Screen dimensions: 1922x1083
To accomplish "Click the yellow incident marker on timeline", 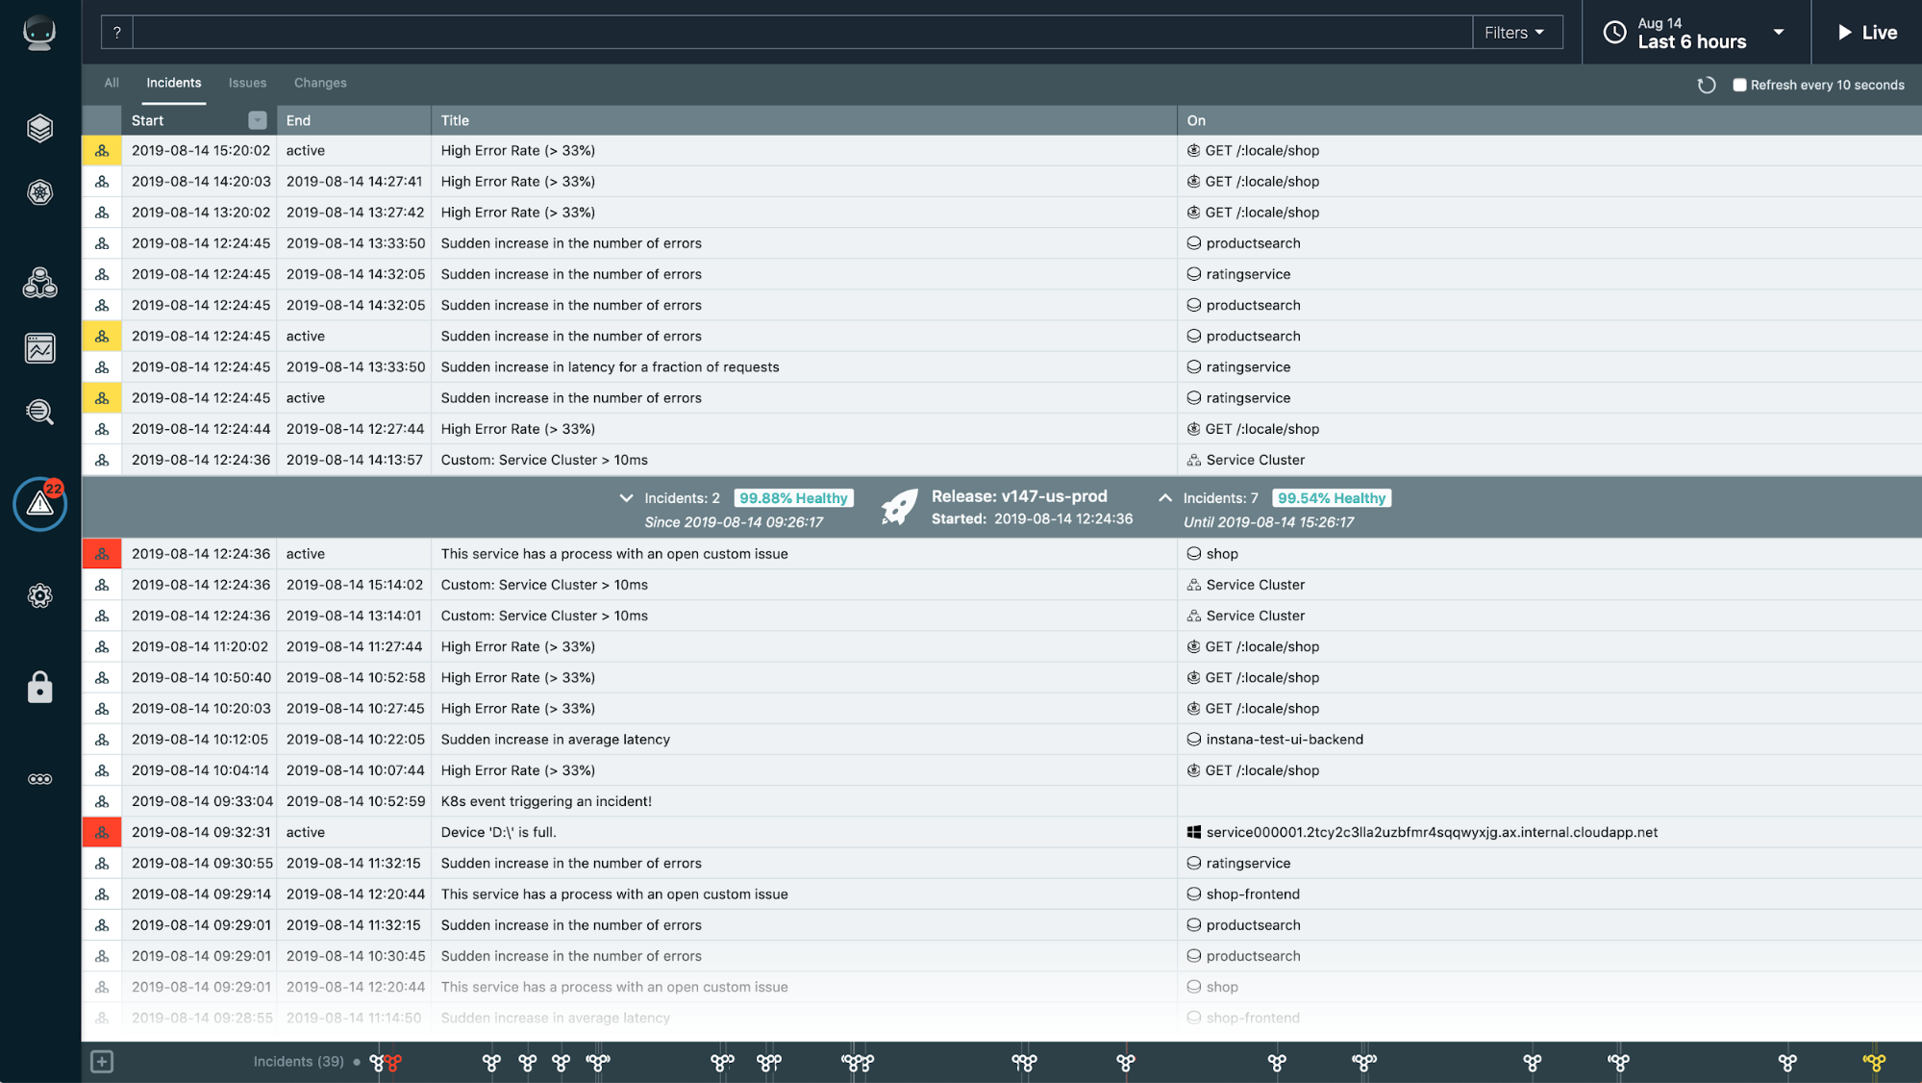I will [x=1874, y=1062].
